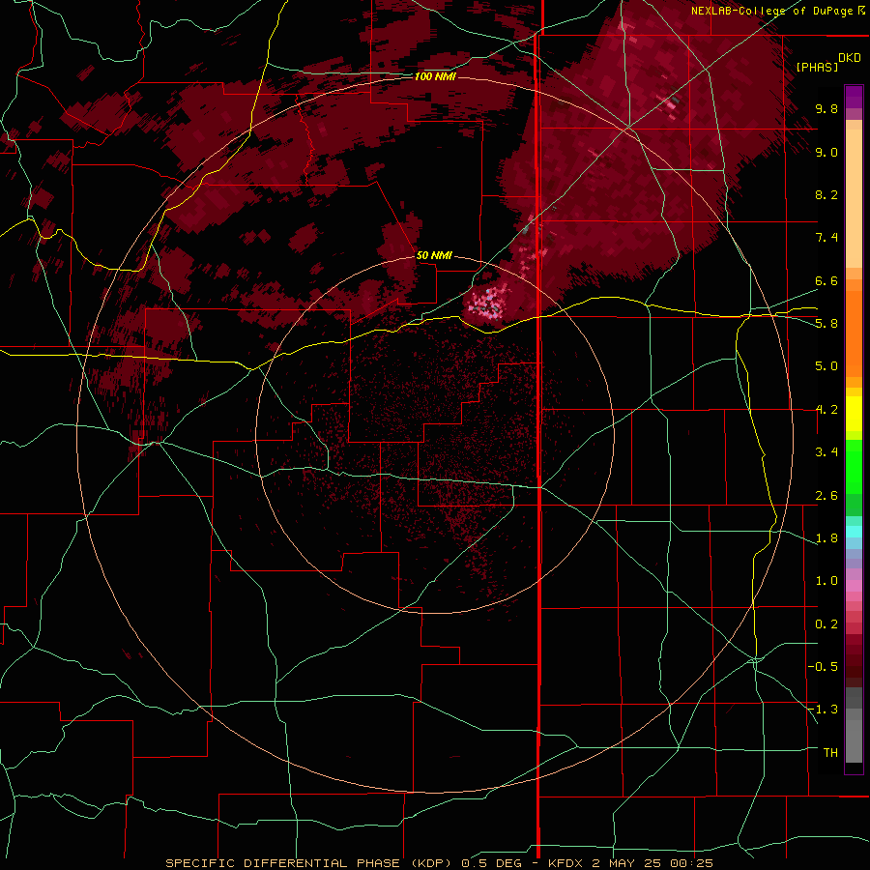Viewport: 870px width, 870px height.
Task: Click the 0.2 legend value
Action: pyautogui.click(x=826, y=624)
